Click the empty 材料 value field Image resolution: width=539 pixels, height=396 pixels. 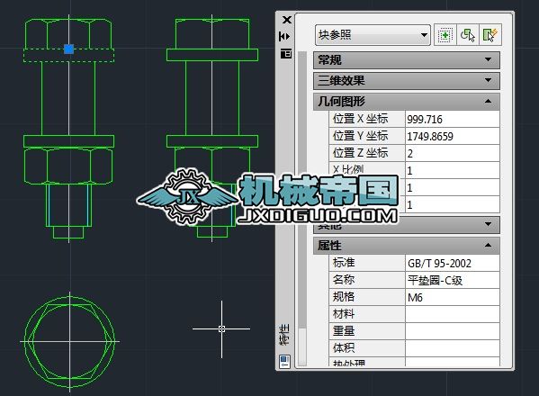tap(453, 314)
